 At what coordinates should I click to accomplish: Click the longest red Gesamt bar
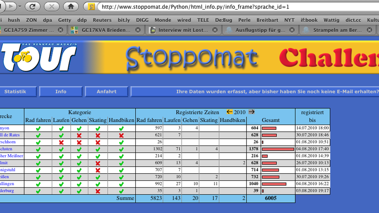coord(278,149)
